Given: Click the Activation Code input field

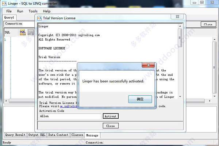Looking at the screenshot, I should click(70, 116).
